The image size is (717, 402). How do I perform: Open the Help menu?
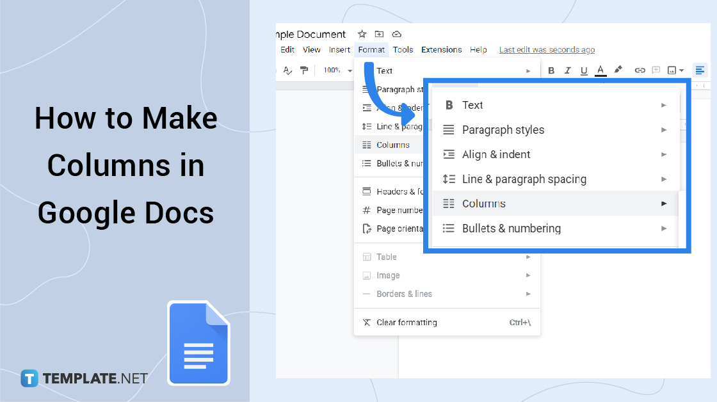pos(478,49)
